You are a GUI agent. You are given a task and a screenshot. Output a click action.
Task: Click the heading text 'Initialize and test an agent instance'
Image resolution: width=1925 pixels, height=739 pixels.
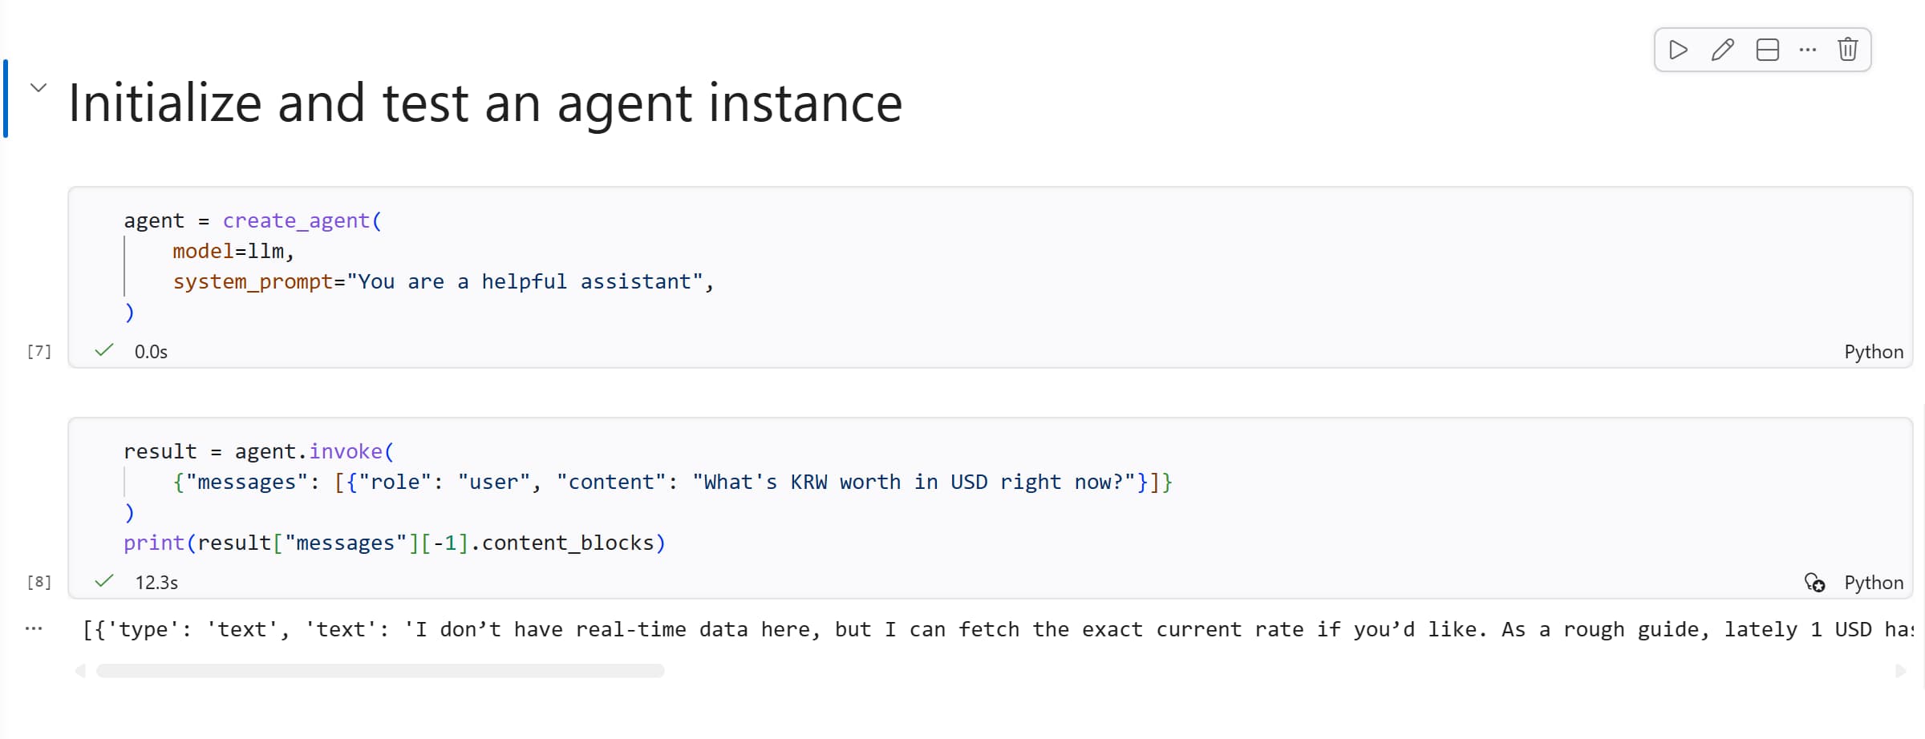[x=485, y=103]
